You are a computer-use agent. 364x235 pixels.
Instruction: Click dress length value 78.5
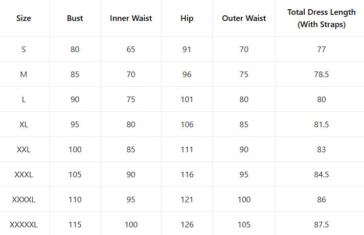point(321,75)
